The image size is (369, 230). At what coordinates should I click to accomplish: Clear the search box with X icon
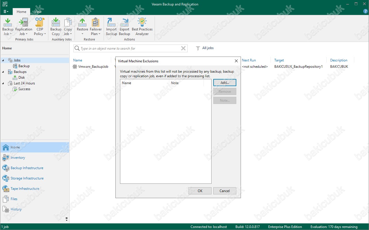183,48
